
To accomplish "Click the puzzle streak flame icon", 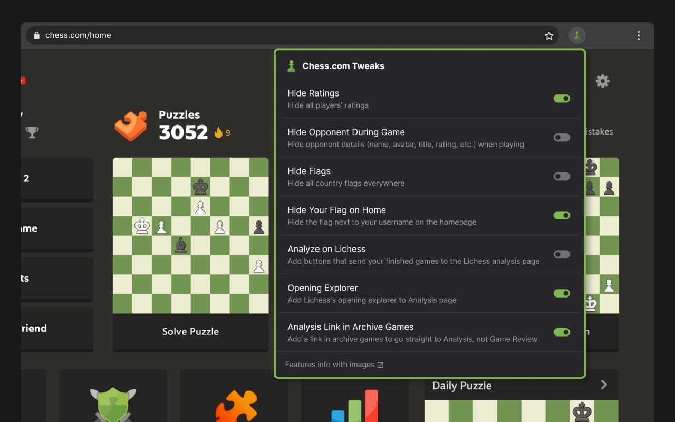I will (x=218, y=132).
